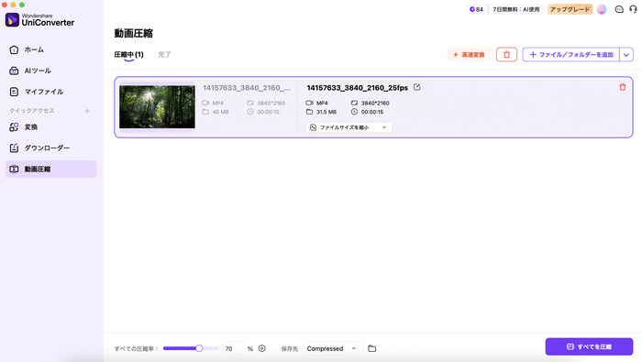Select 動画圧縮 in the sidebar
This screenshot has width=642, height=362.
coord(50,169)
